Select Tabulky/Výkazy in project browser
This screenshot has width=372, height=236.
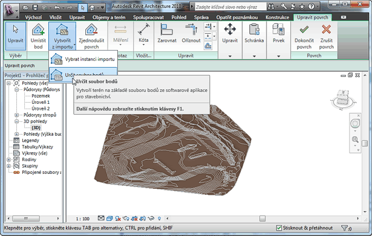coord(38,147)
